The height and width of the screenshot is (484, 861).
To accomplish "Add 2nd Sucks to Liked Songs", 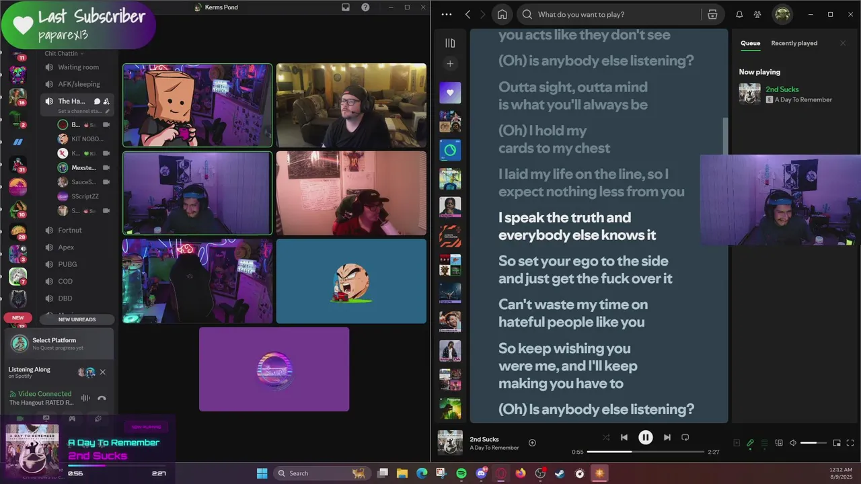I will tap(532, 442).
